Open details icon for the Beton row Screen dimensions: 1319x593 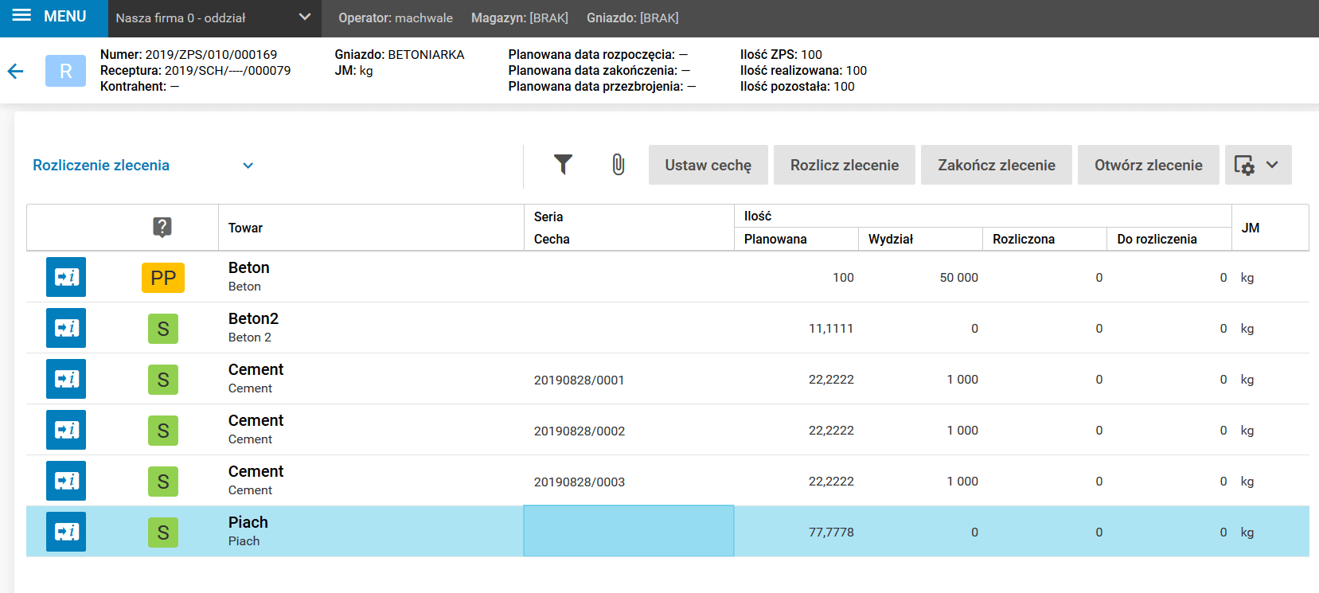click(66, 277)
